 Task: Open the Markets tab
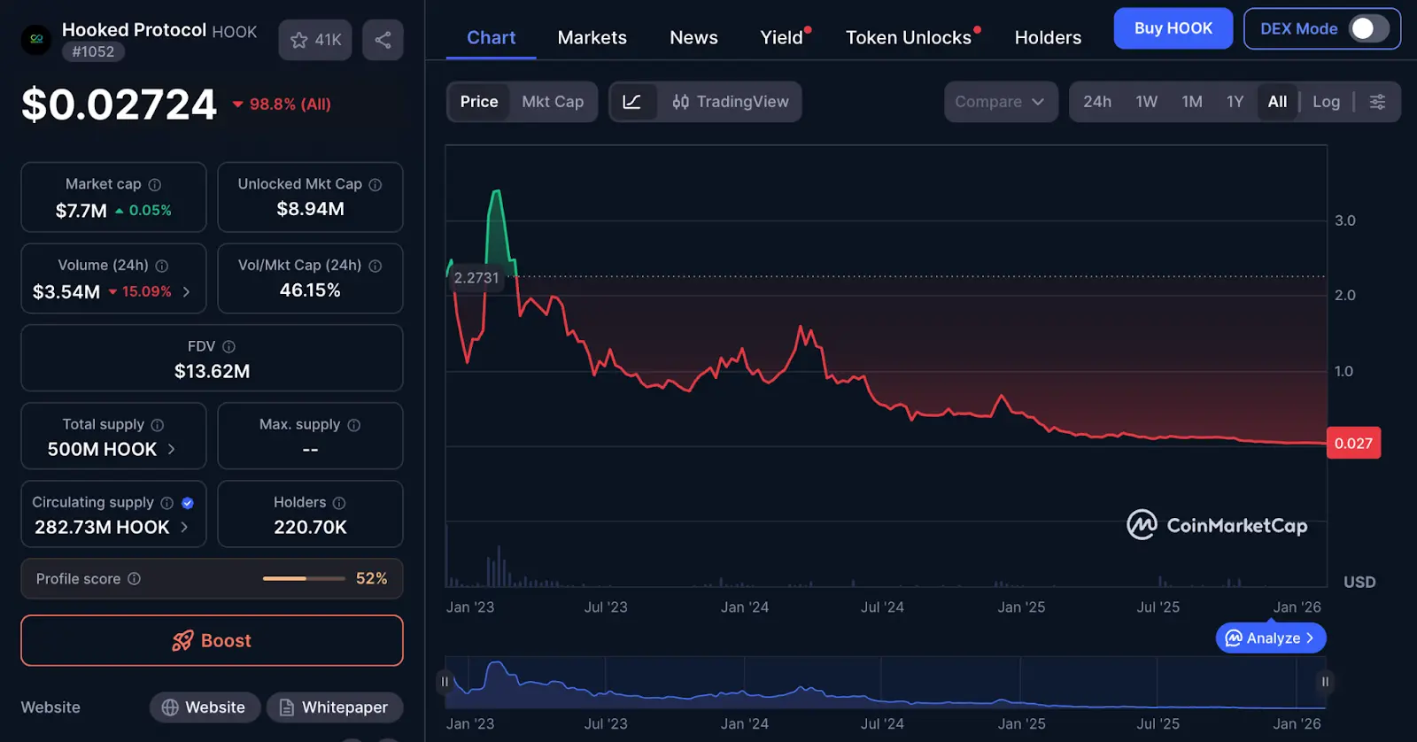click(592, 38)
